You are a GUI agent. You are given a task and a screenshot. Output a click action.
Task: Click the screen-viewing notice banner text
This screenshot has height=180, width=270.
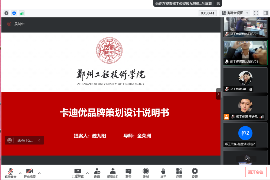pyautogui.click(x=183, y=3)
